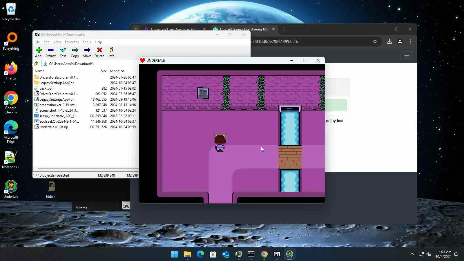Screen dimensions: 464x261
Task: Delete the selected file via red X
Action: point(99,52)
